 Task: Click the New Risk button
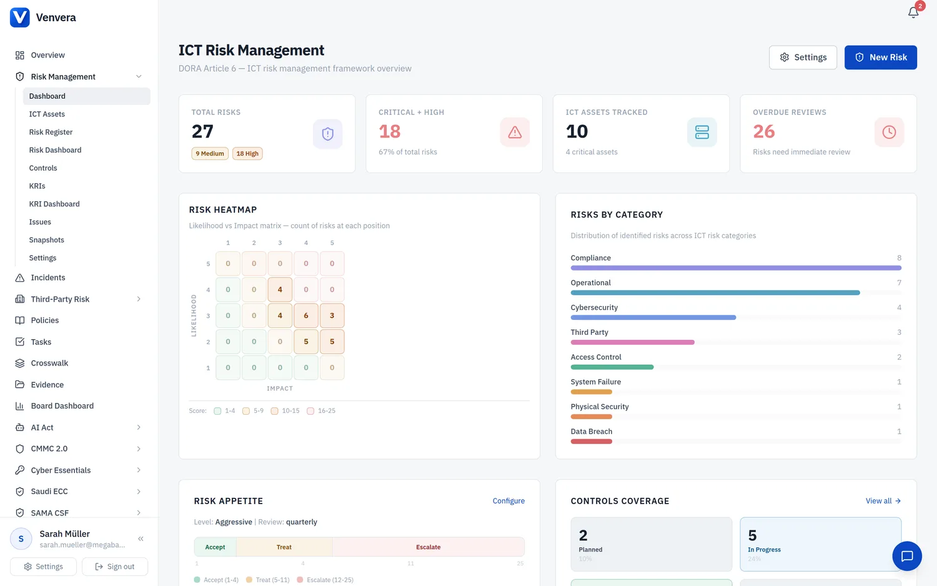pos(881,57)
